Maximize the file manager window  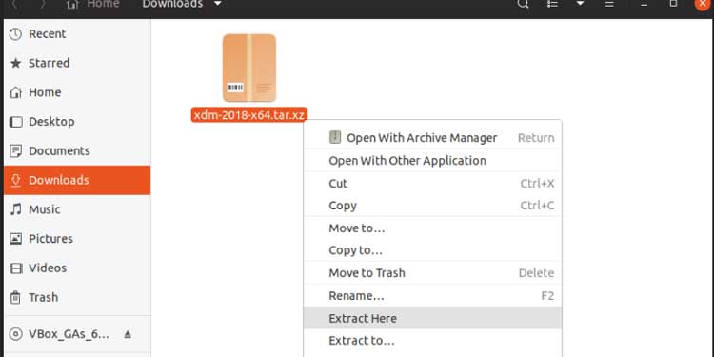(x=673, y=4)
